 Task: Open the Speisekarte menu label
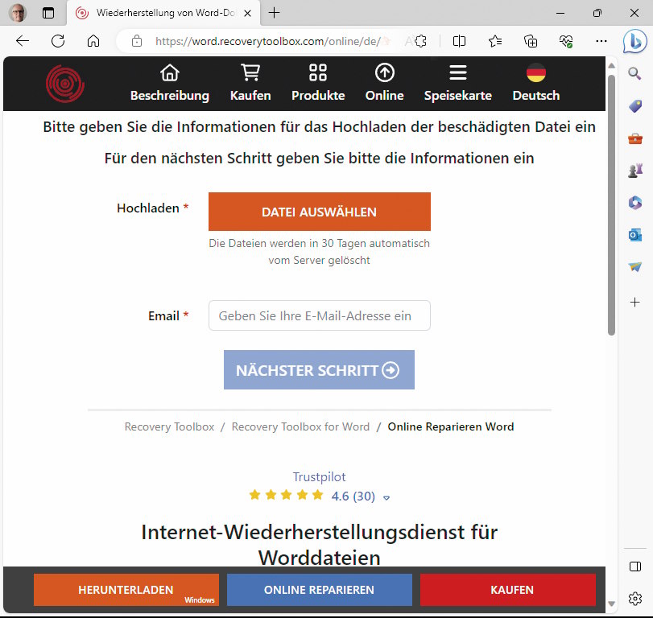tap(457, 95)
